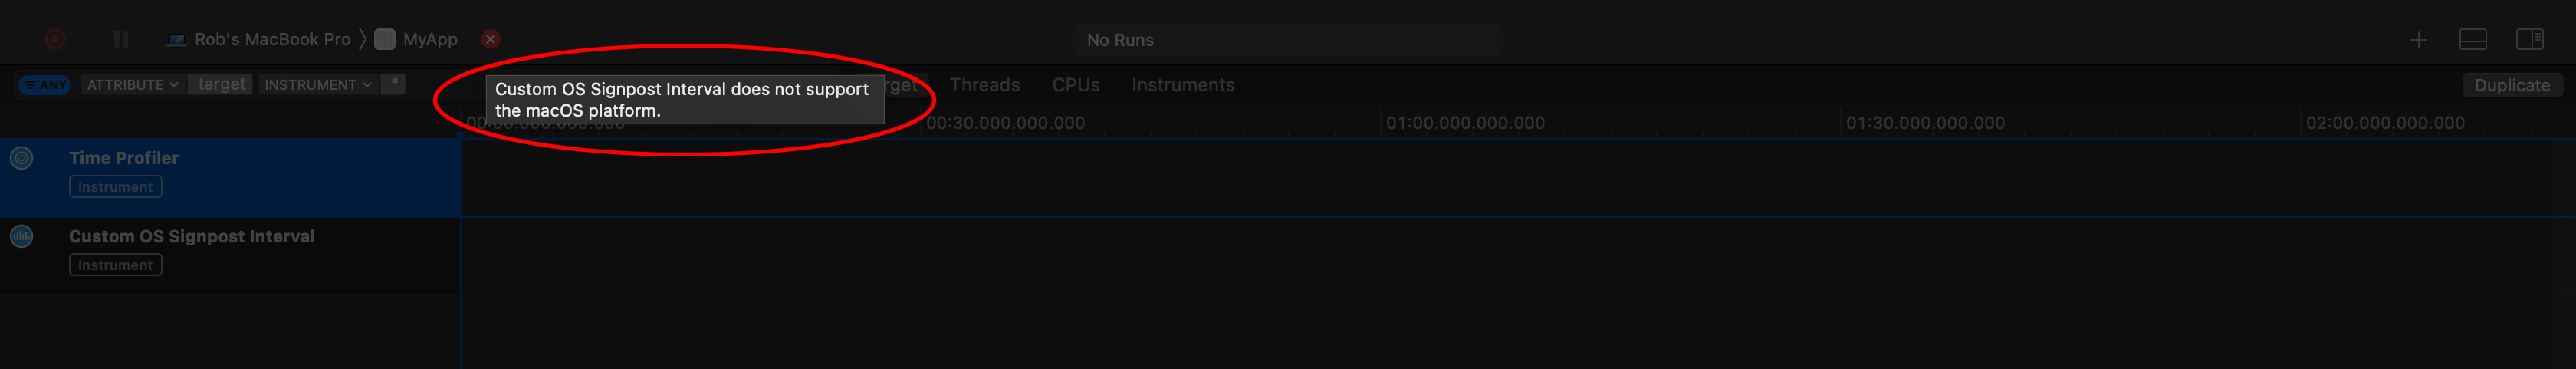Toggle the ANY filter match pill
The width and height of the screenshot is (2576, 369).
[x=45, y=85]
